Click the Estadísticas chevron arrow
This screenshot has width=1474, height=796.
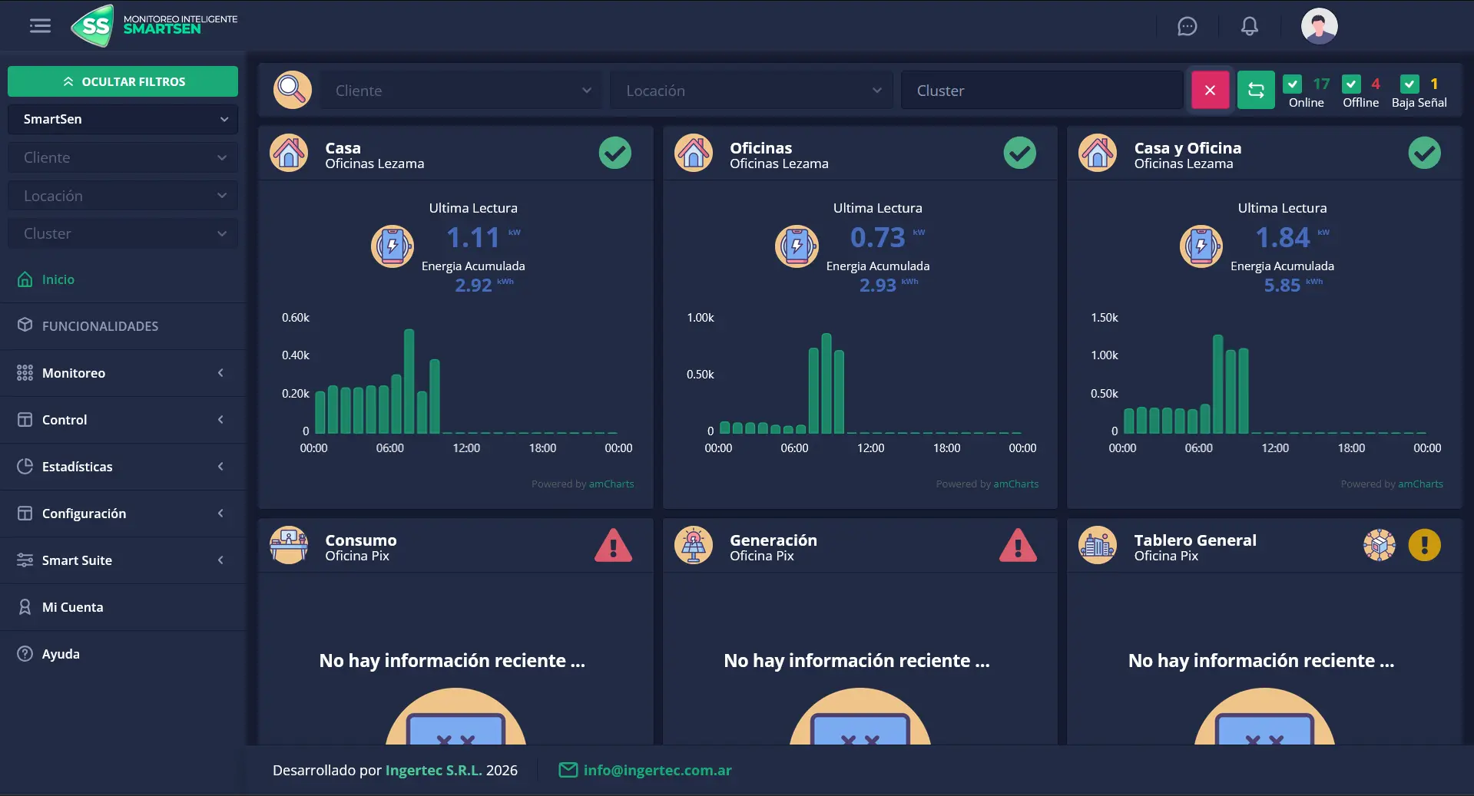coord(220,467)
